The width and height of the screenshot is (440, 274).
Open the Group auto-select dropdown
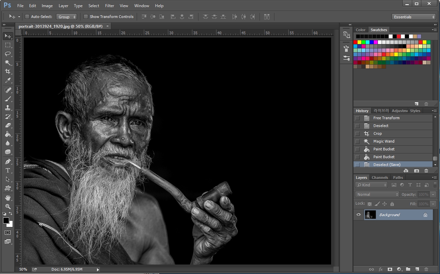pos(66,17)
